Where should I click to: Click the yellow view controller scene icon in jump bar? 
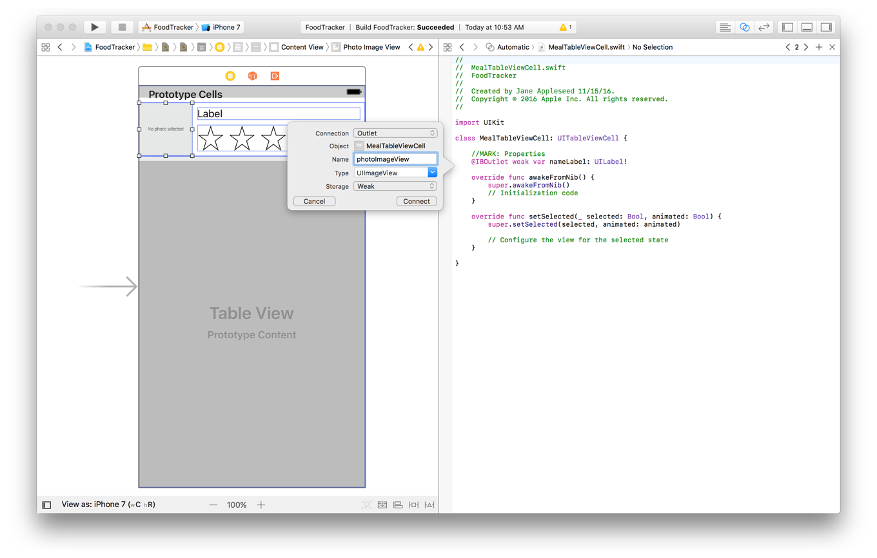click(x=220, y=47)
